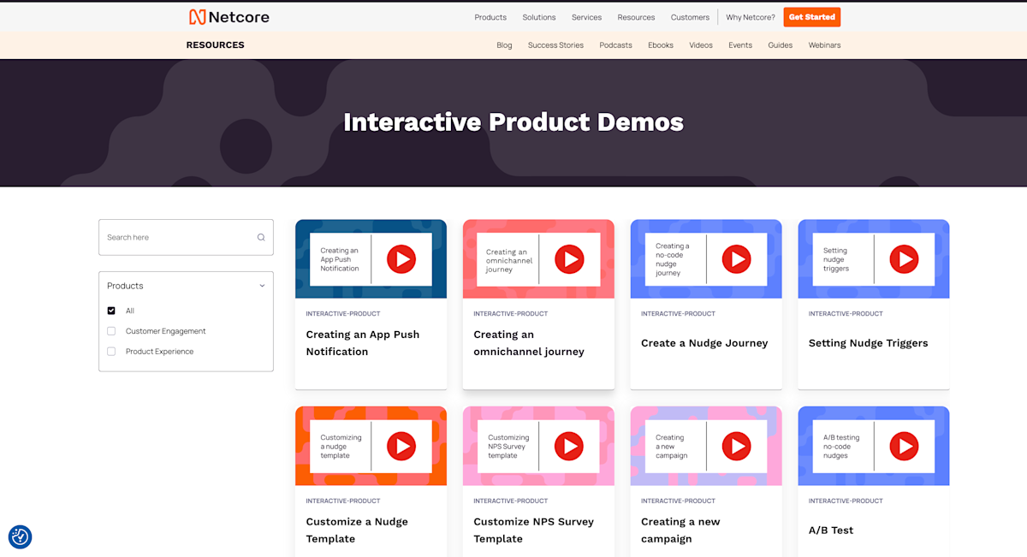Open the Customers menu
Screen dimensions: 1027x557
pos(690,17)
